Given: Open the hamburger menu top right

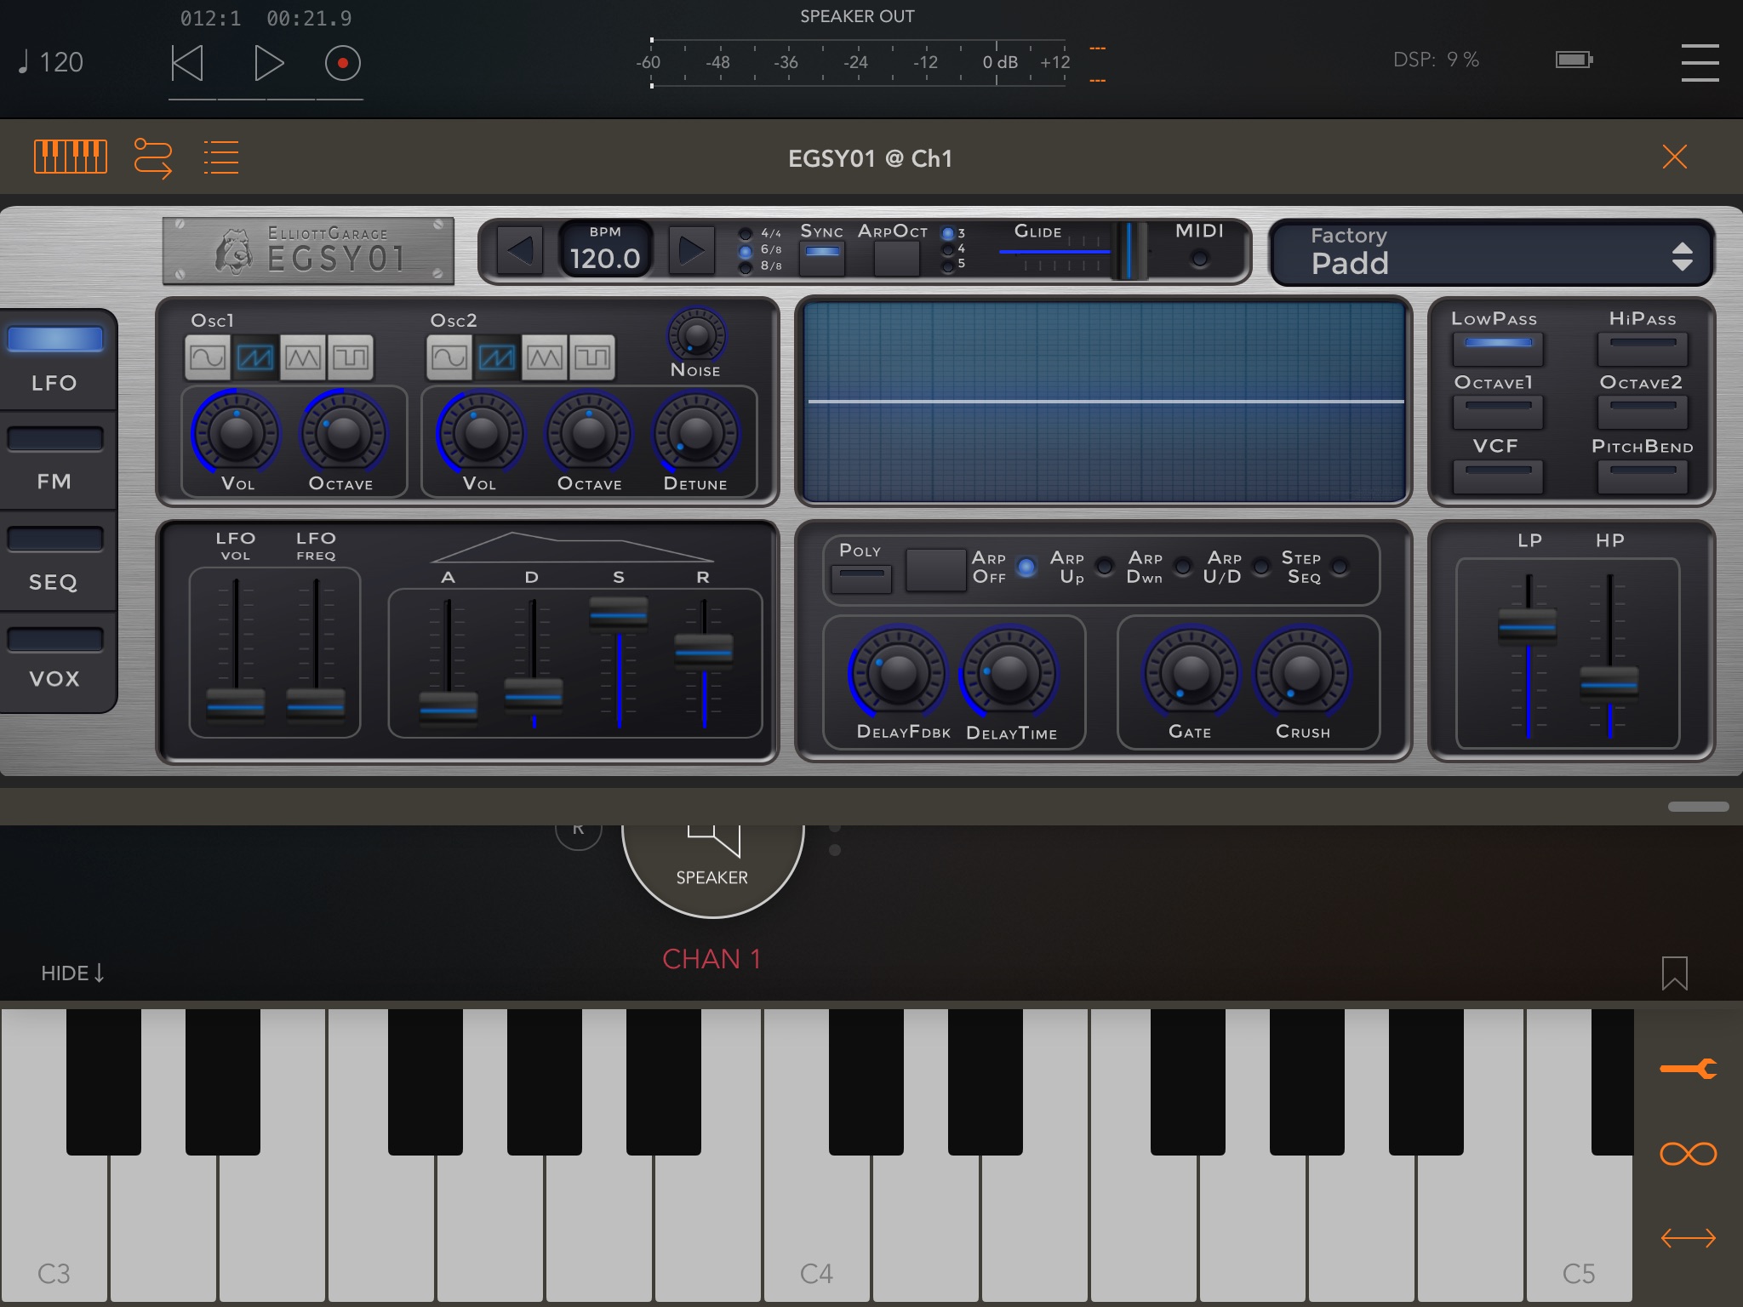Looking at the screenshot, I should pyautogui.click(x=1699, y=62).
